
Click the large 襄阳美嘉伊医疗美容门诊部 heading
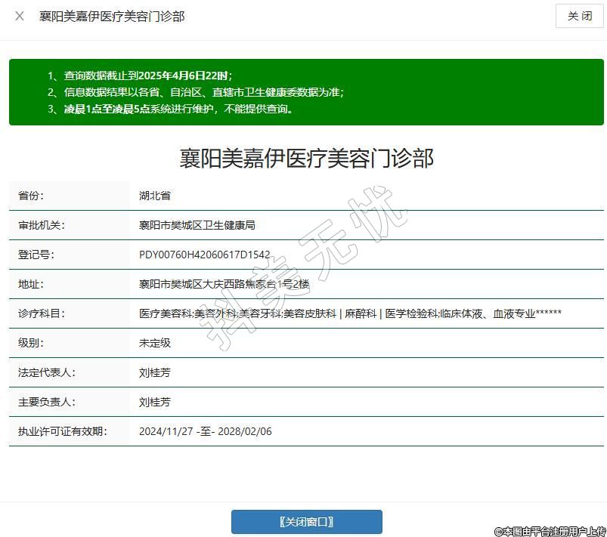click(306, 159)
